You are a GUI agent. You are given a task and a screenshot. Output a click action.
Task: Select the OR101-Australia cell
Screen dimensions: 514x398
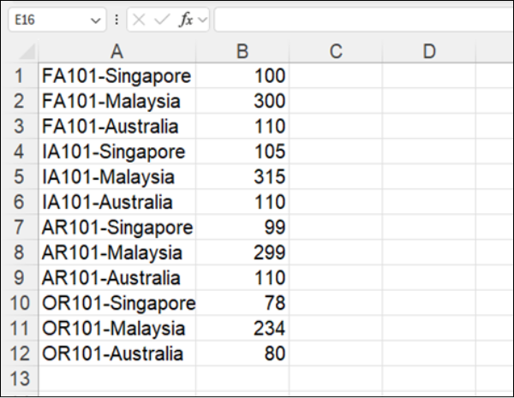(x=117, y=353)
